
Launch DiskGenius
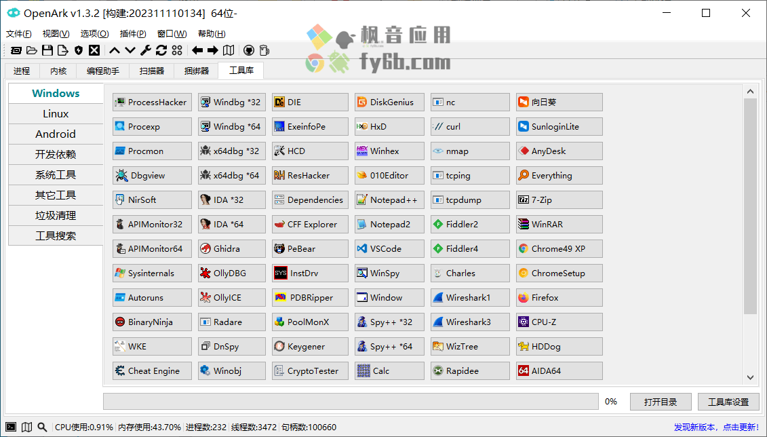coord(389,102)
